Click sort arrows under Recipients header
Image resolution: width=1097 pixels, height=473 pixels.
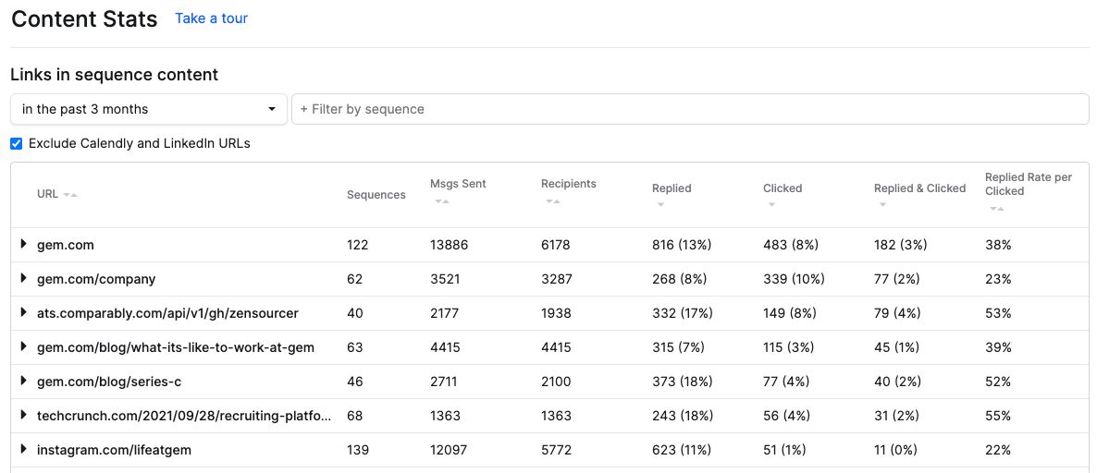(552, 200)
